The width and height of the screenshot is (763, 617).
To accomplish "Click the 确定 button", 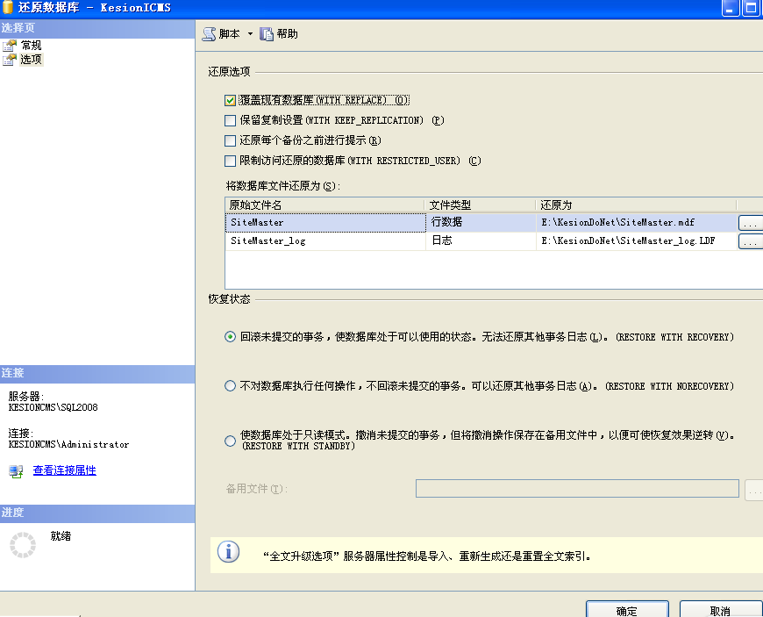I will coord(627,610).
